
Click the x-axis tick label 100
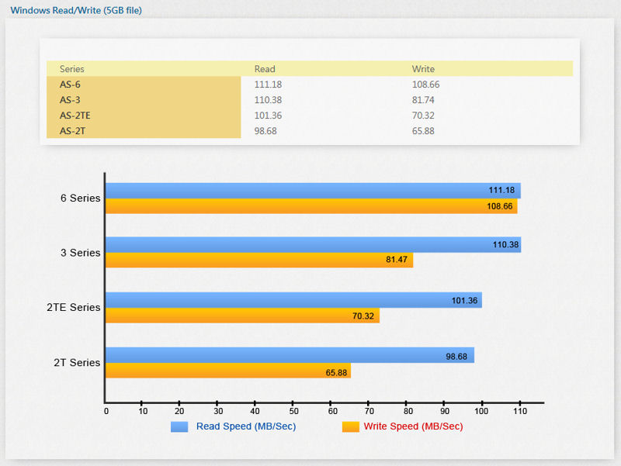point(481,412)
